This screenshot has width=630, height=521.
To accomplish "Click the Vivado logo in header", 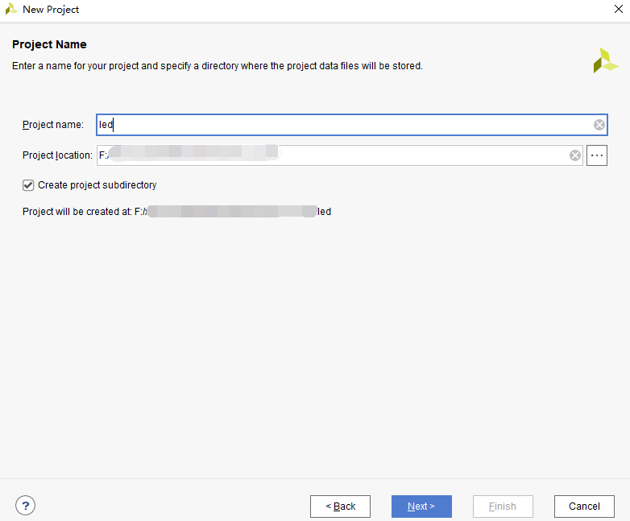I will [605, 60].
